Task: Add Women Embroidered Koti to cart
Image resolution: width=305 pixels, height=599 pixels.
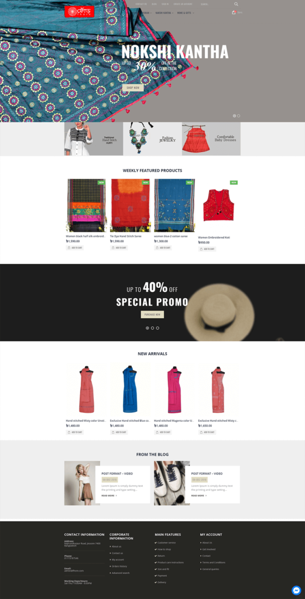Action: coord(207,249)
